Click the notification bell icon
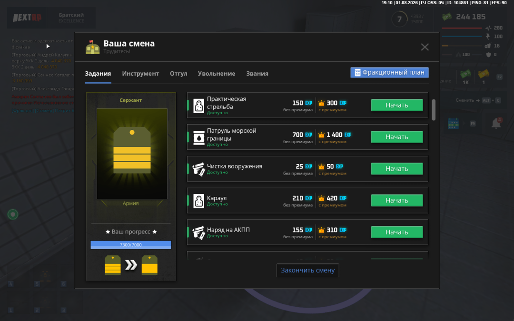 496,124
